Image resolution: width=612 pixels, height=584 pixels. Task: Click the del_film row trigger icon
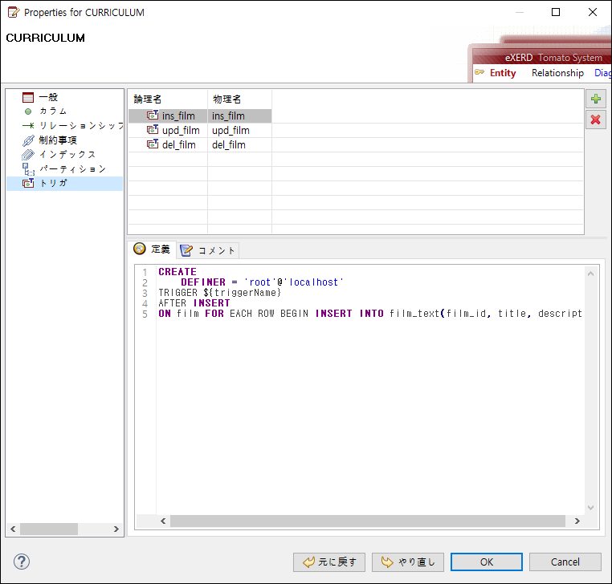[x=153, y=144]
